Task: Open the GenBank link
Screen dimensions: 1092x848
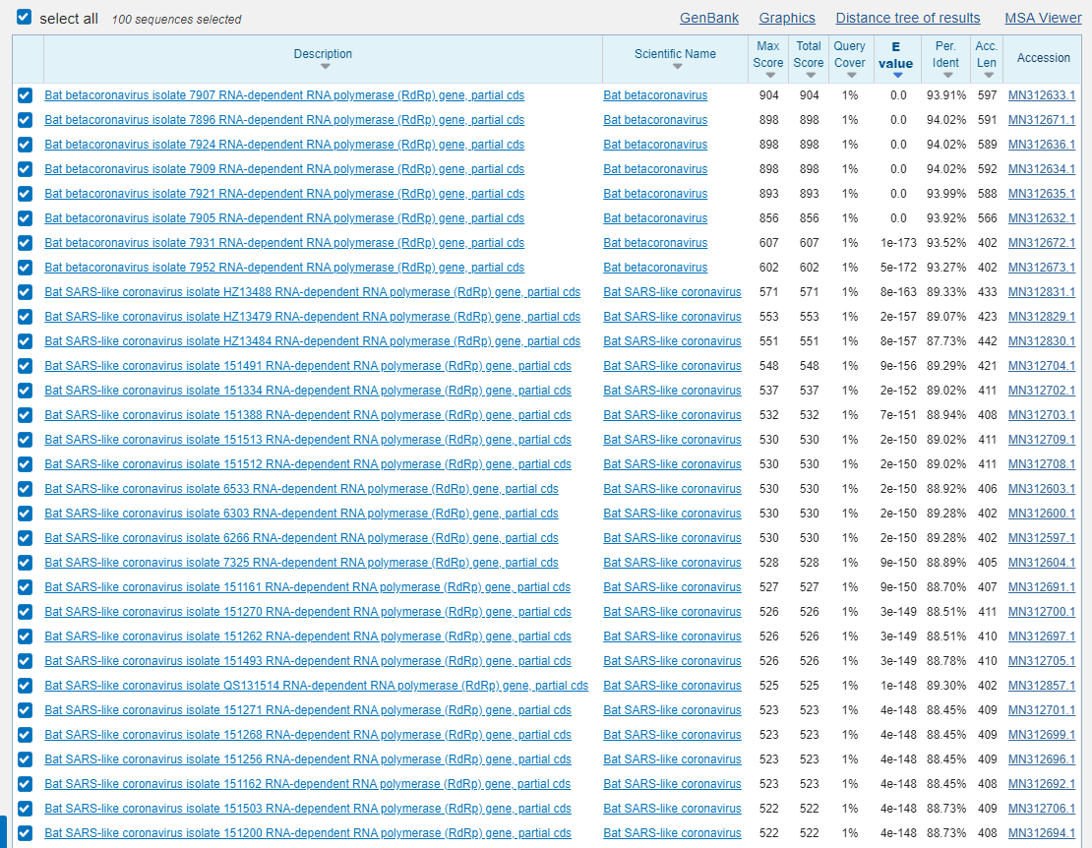Action: tap(709, 18)
